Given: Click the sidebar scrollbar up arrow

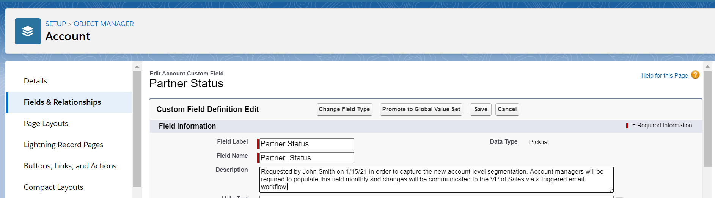Looking at the screenshot, I should 137,66.
